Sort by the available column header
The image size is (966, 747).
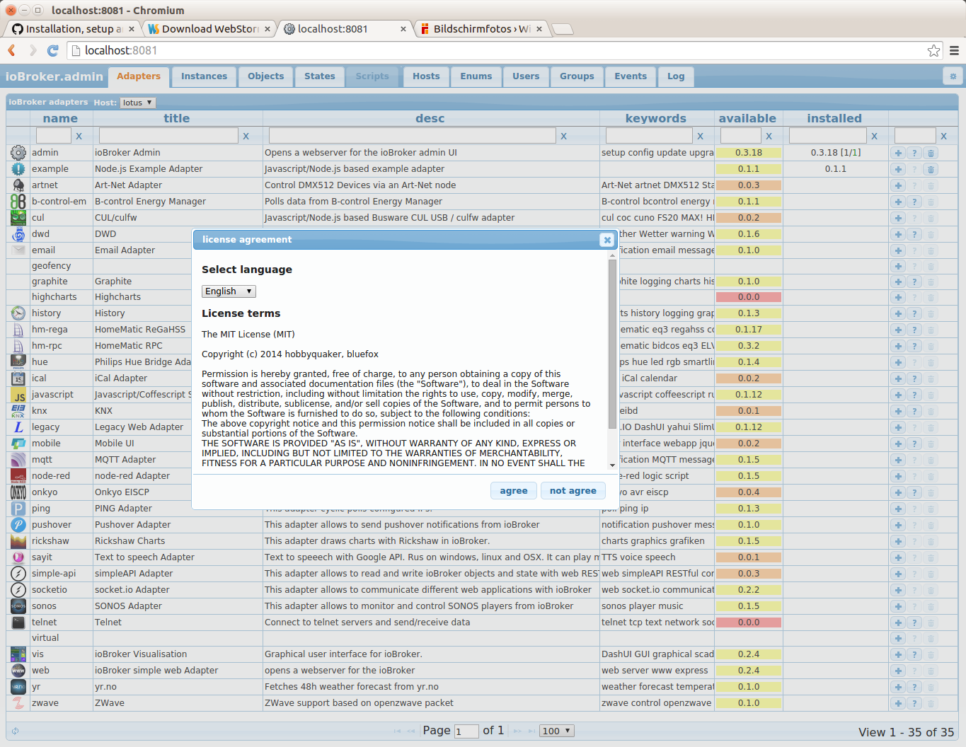point(747,118)
